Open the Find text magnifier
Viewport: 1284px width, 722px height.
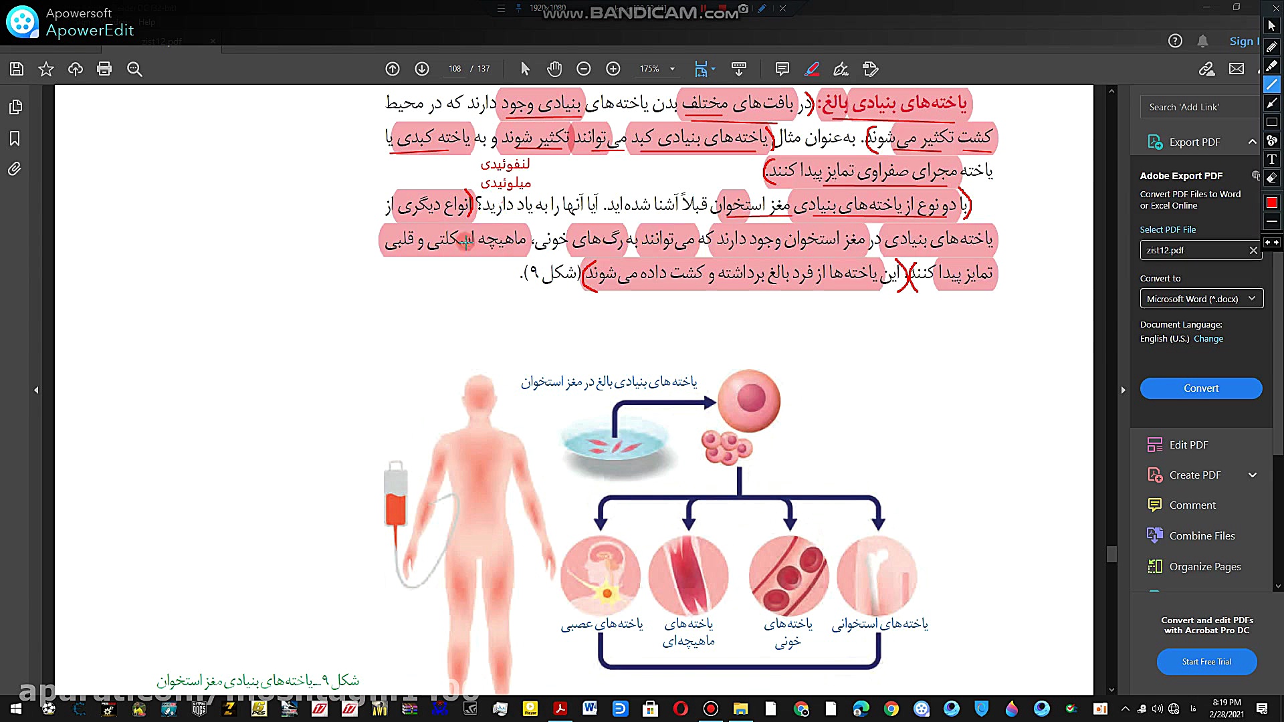[134, 69]
